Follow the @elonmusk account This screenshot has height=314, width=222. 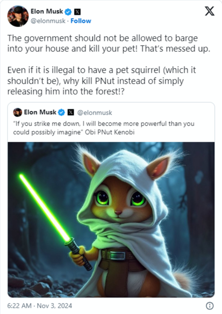tap(81, 21)
